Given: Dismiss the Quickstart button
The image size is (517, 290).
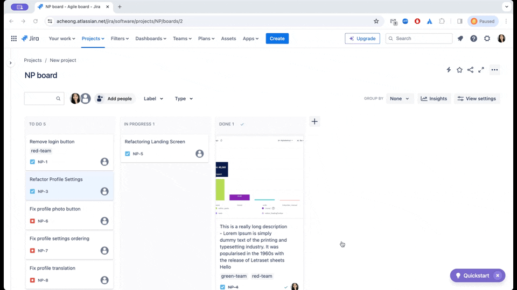Looking at the screenshot, I should (x=498, y=275).
